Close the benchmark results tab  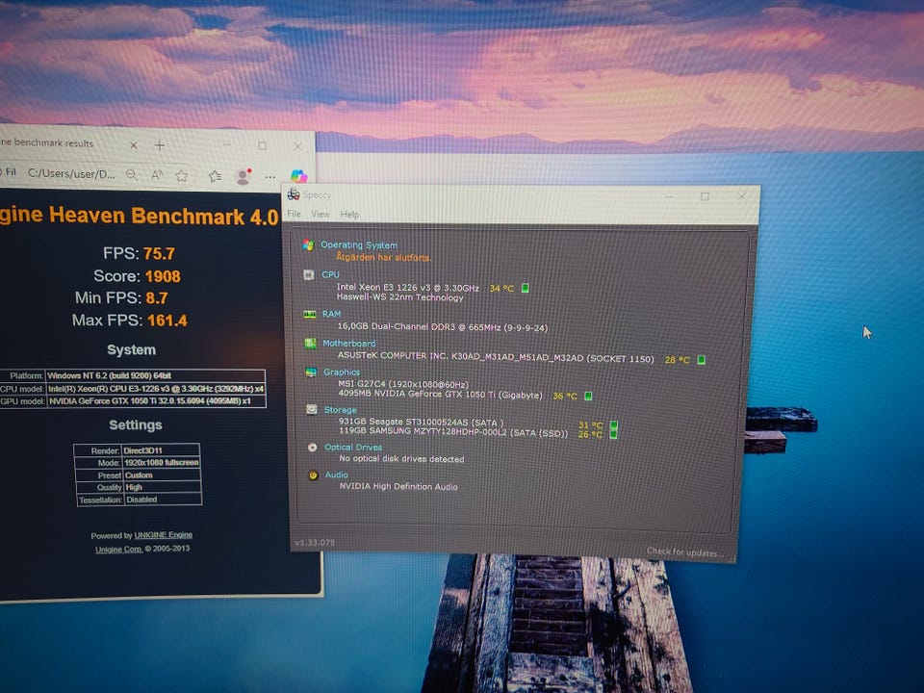[134, 145]
